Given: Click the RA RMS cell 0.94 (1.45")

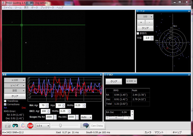Looking at the screenshot, I should (122, 95).
